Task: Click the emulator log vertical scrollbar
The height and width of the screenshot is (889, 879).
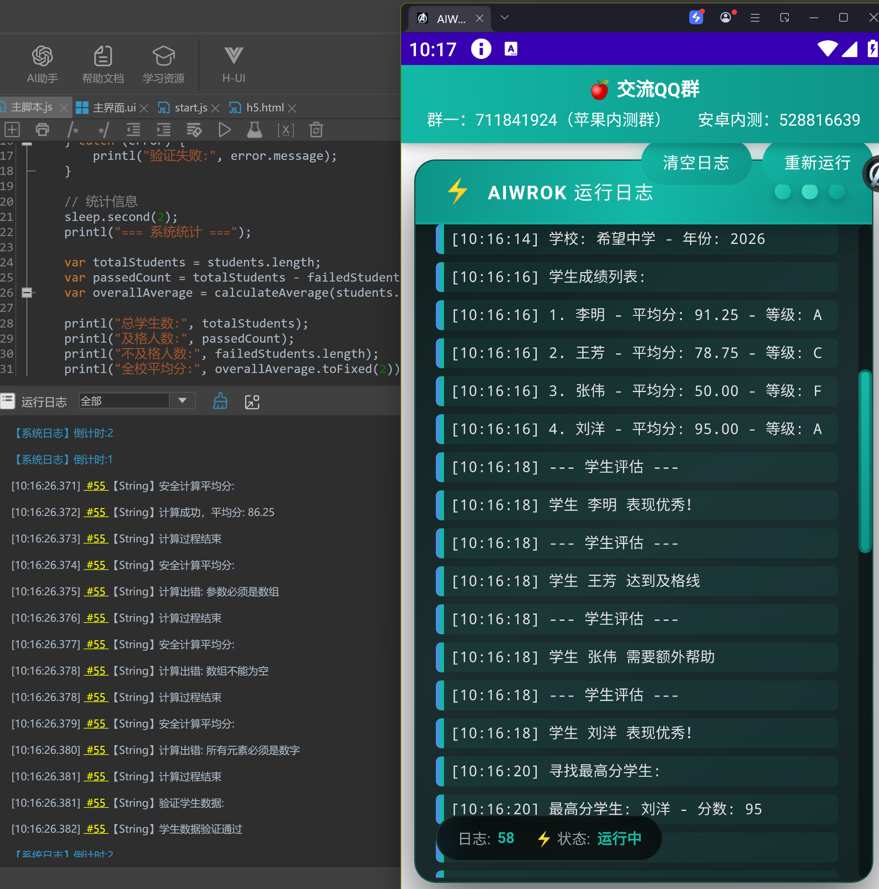Action: coord(865,461)
